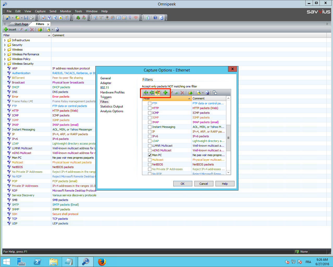Select Analysis Options in Capture Options list
Viewport: 333px width, 267px height.
tap(112, 111)
